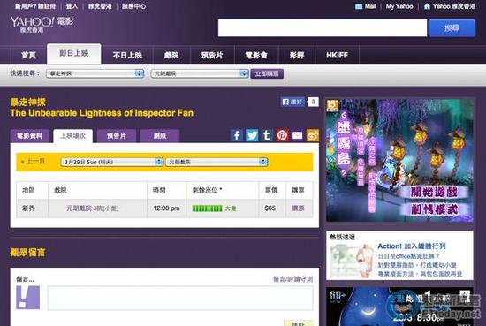Click the blue search button
The height and width of the screenshot is (326, 486).
click(x=452, y=28)
